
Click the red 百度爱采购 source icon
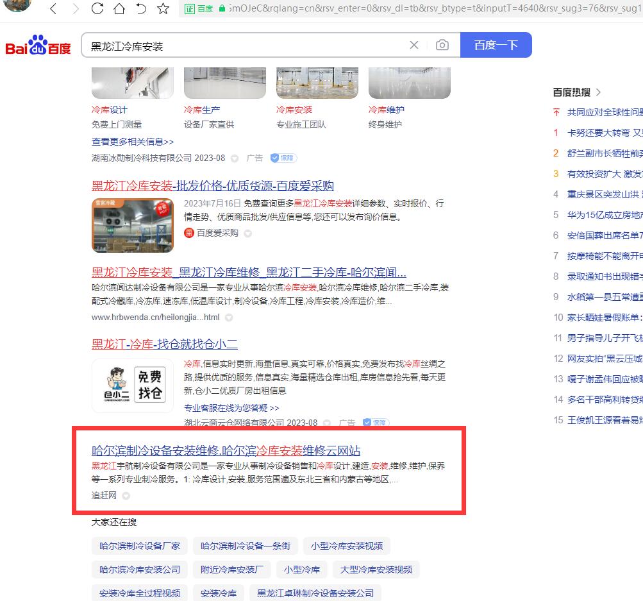[189, 233]
